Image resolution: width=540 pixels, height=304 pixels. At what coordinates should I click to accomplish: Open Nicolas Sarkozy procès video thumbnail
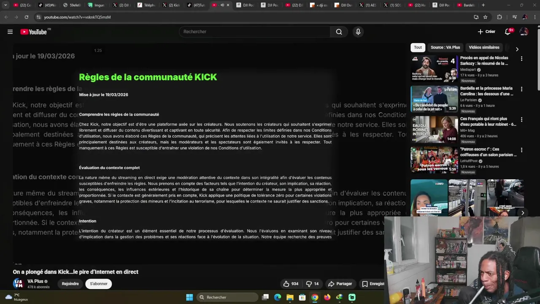coord(434,68)
